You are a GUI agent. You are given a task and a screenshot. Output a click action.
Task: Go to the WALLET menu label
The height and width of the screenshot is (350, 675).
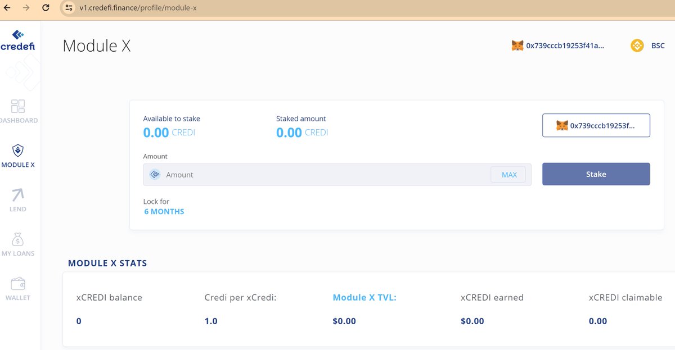point(18,298)
